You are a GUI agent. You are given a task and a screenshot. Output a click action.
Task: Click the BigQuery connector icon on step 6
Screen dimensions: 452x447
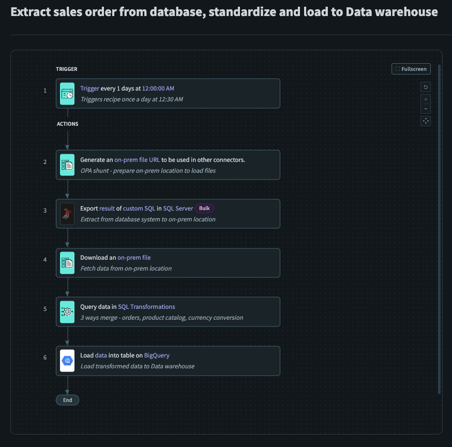67,361
